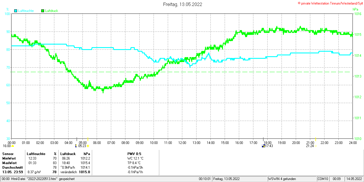Click the moonset icon before 05:23

coord(76,146)
